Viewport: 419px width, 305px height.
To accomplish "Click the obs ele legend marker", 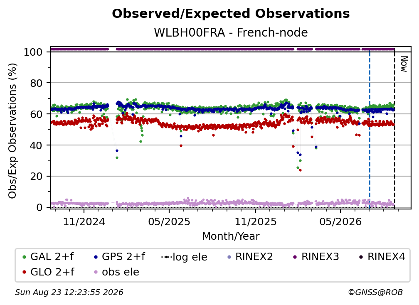I will coord(96,272).
